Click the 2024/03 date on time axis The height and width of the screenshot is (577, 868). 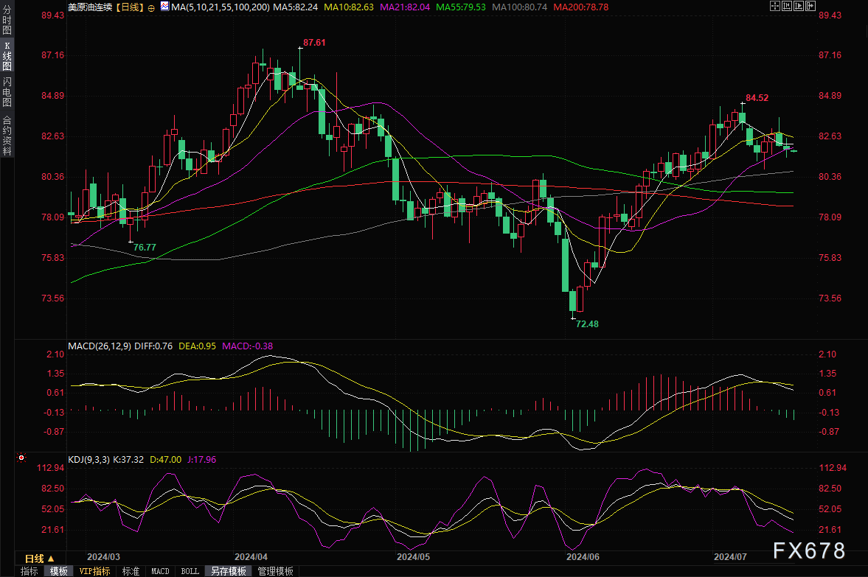[x=103, y=557]
